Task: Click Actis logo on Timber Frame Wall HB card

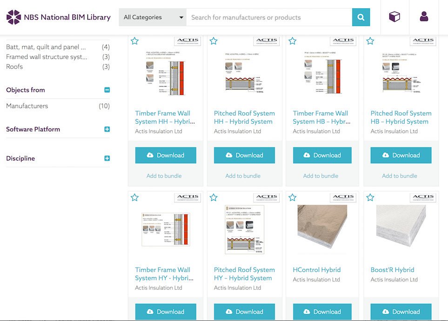Action: click(x=343, y=41)
